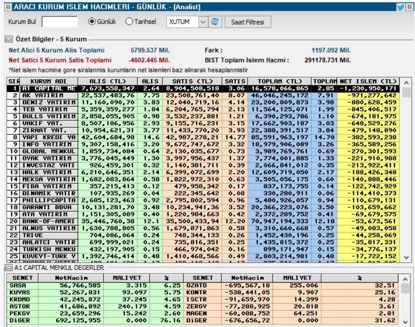Click the down arrow of lower table scrollbar
Image resolution: width=415 pixels, height=327 pixels.
pos(405,322)
